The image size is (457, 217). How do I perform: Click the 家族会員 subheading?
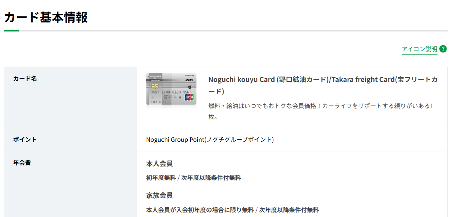click(159, 195)
